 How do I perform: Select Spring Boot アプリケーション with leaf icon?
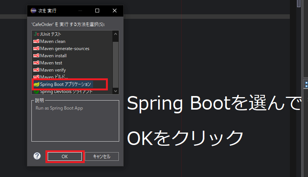point(65,84)
